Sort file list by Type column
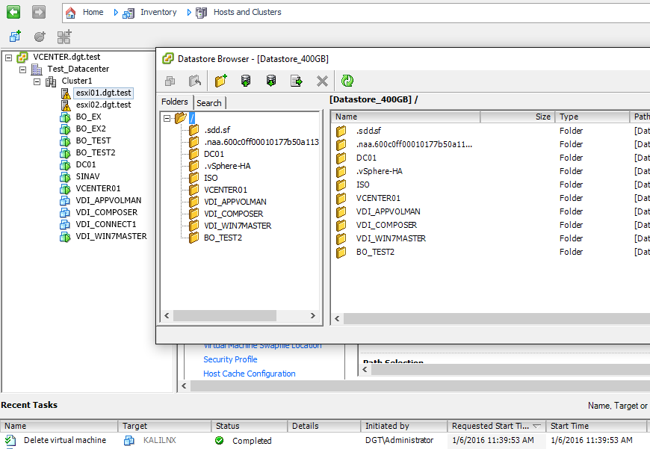650x449 pixels. click(x=592, y=117)
